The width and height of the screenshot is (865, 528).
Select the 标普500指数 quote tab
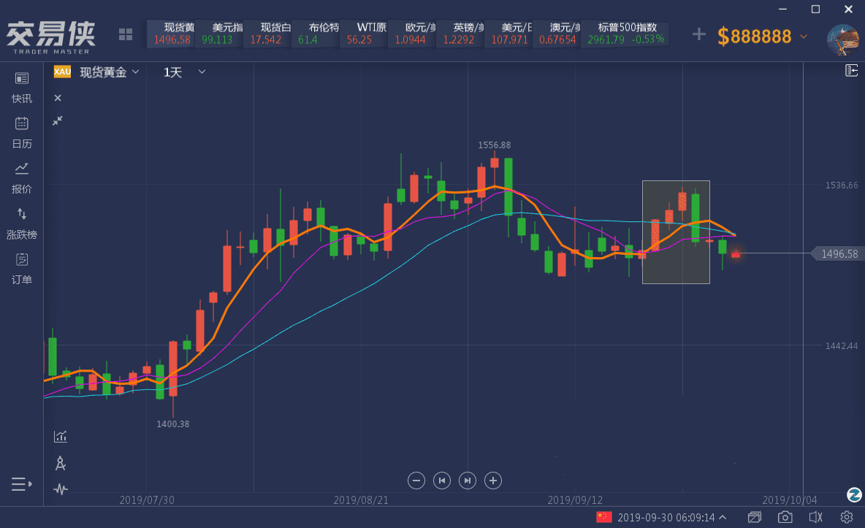(627, 34)
